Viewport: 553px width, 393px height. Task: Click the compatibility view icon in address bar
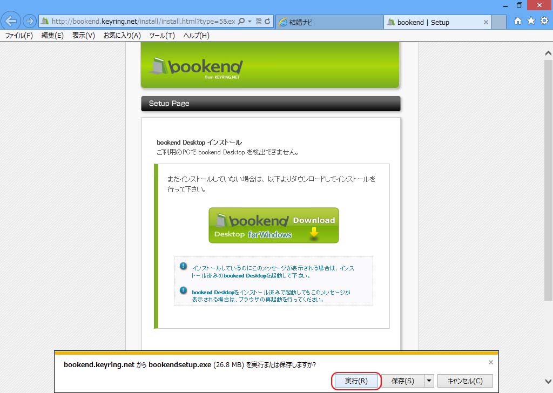point(259,22)
